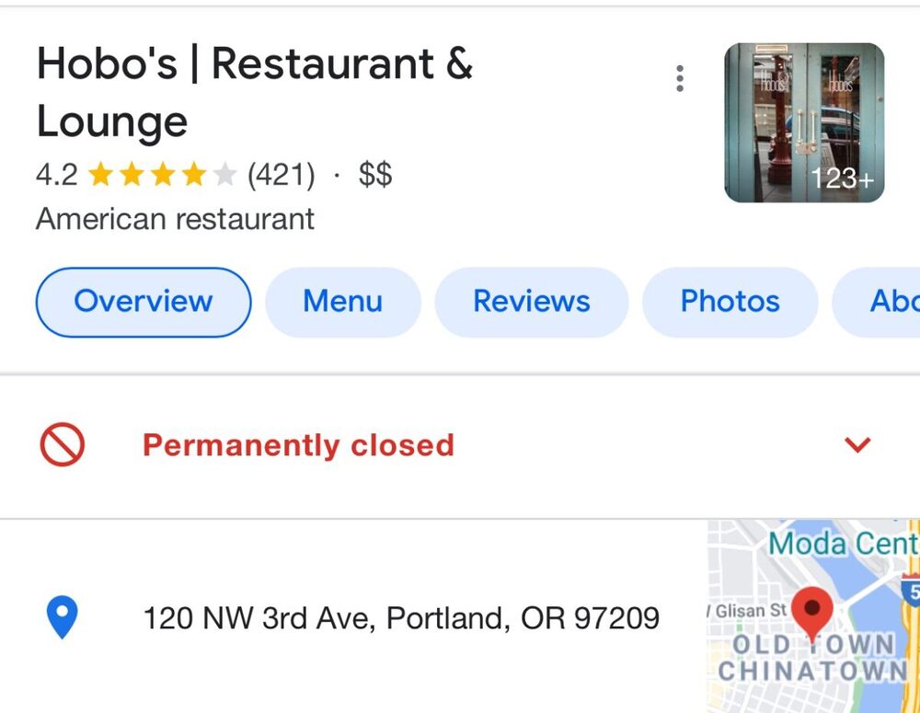Click the address 120 NW 3rd Ave

tap(401, 617)
